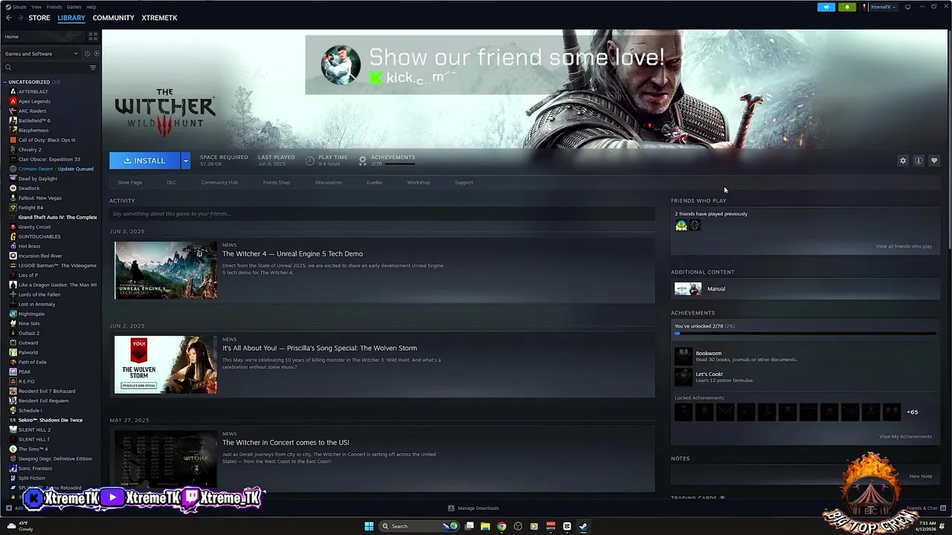Sort library by recent activity clock icon
This screenshot has height=535, width=952.
coord(87,53)
